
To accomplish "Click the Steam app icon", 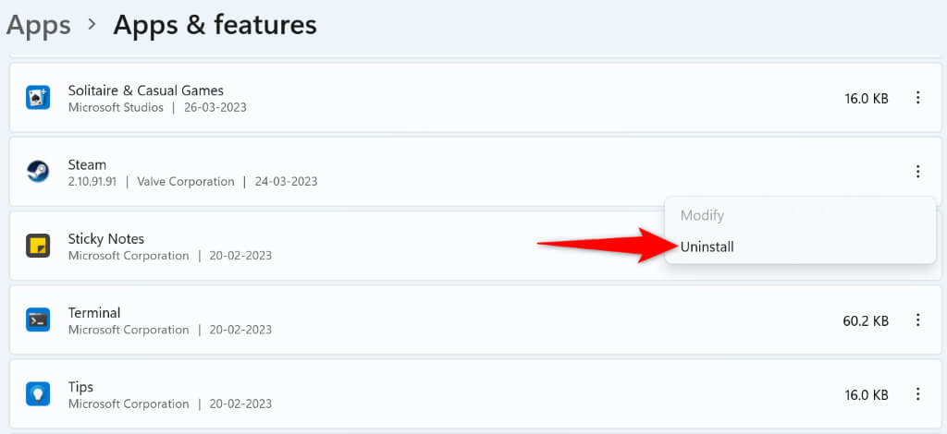I will (38, 172).
